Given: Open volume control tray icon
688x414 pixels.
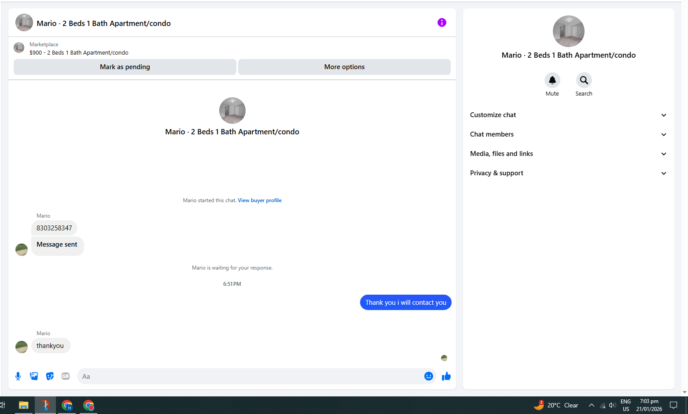Looking at the screenshot, I should [x=612, y=405].
